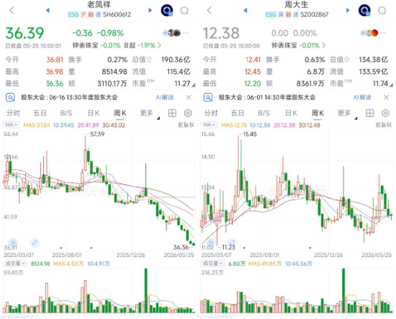Open search on the 老凤祥 panel
This screenshot has height=319, width=396.
point(184,11)
